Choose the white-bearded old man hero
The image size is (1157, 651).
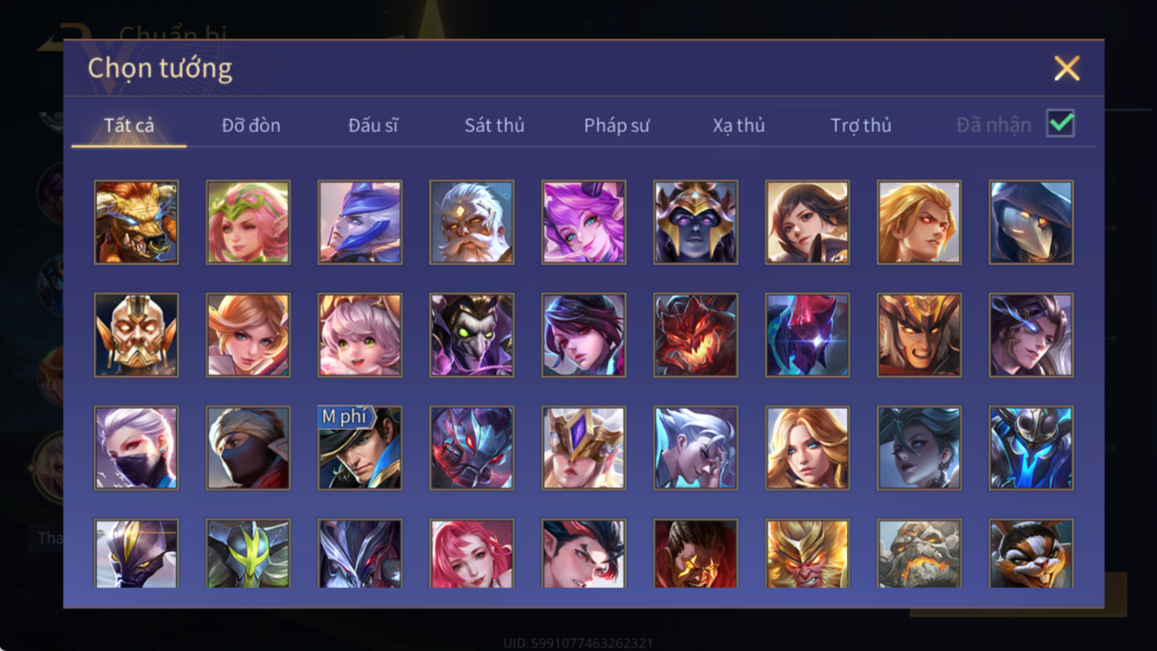click(x=472, y=222)
